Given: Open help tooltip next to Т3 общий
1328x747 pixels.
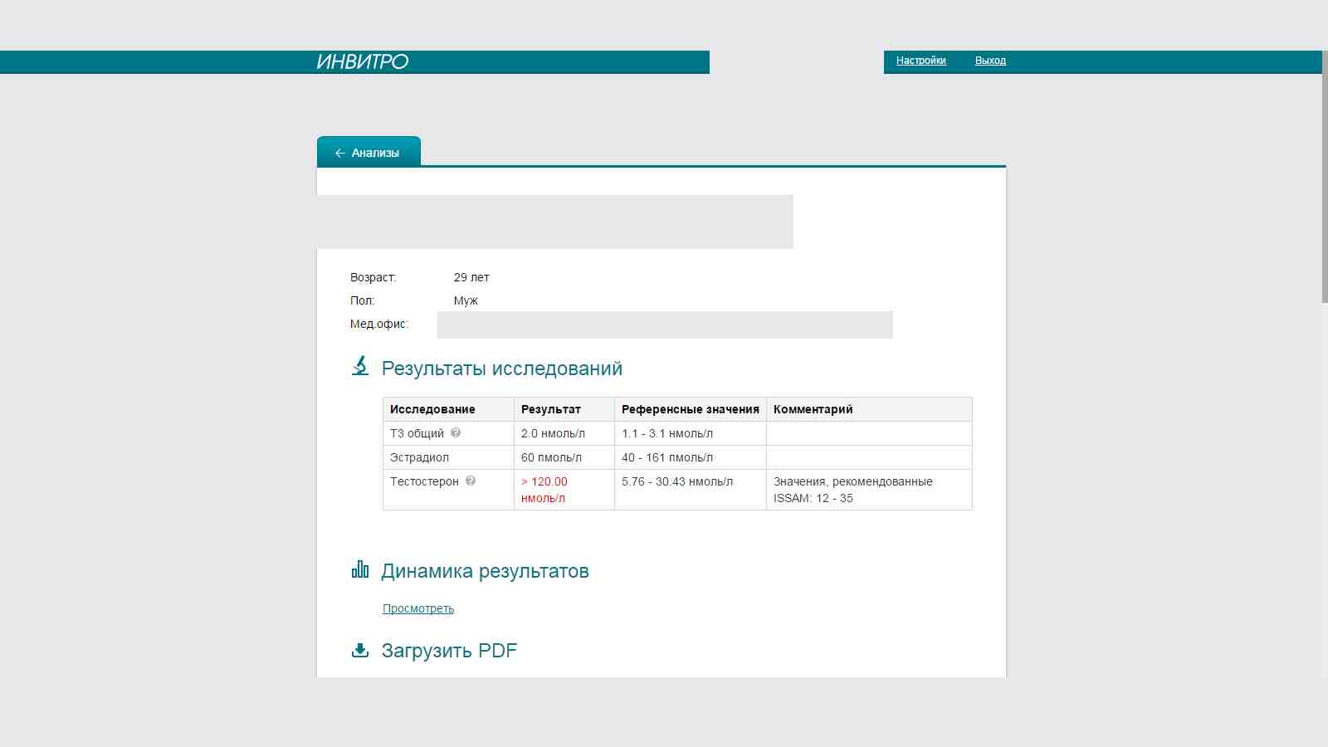Looking at the screenshot, I should pyautogui.click(x=456, y=432).
